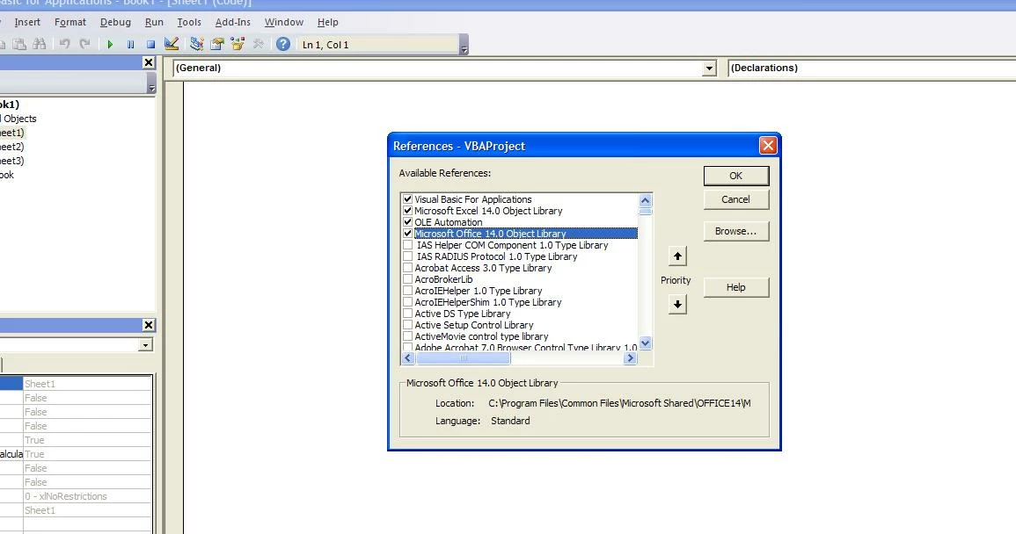Select Sheet3 in project tree
Viewport: 1016px width, 534px height.
(11, 161)
